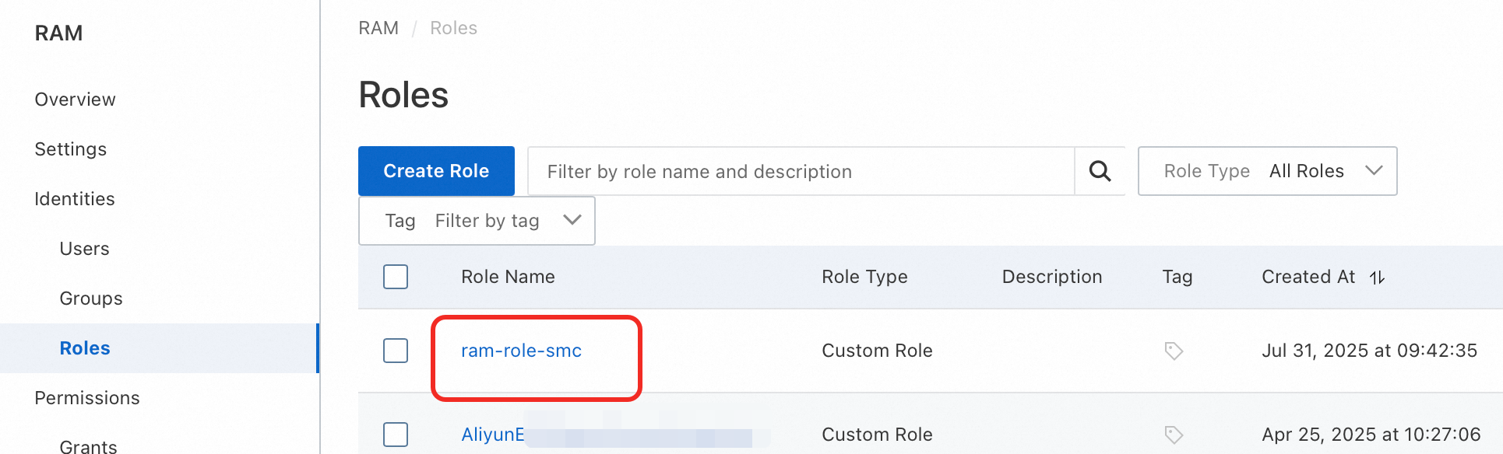Click the search magnifier icon
Viewport: 1503px width, 454px height.
(x=1100, y=171)
